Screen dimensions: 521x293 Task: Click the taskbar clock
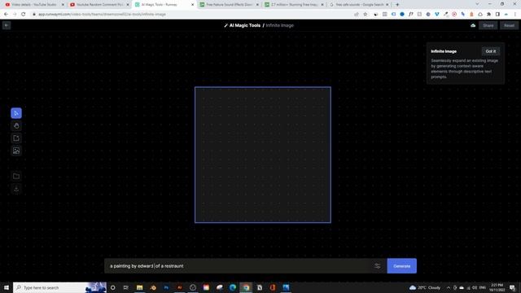tap(497, 287)
